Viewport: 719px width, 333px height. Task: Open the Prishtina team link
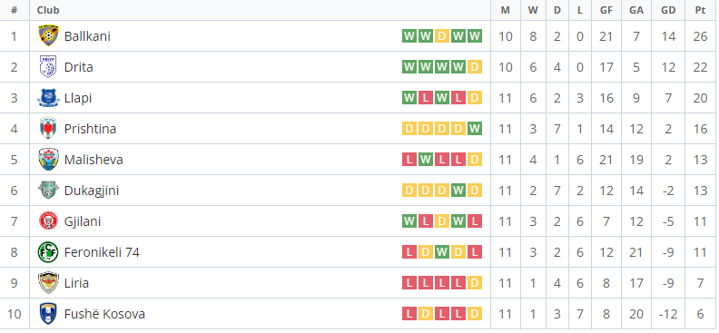90,129
